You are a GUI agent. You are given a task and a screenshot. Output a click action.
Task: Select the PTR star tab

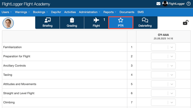(121, 22)
